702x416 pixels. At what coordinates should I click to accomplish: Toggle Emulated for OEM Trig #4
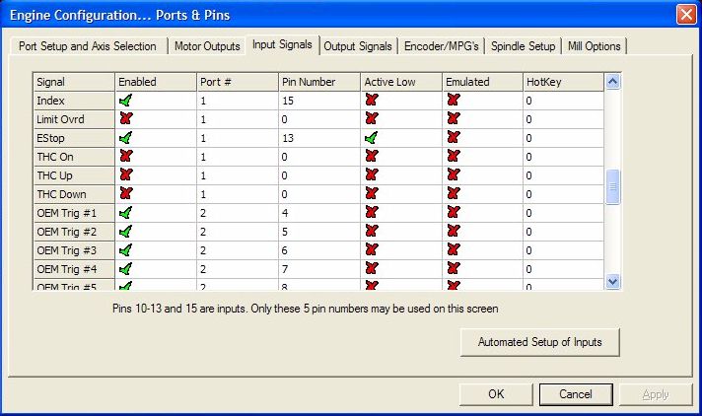tap(454, 268)
